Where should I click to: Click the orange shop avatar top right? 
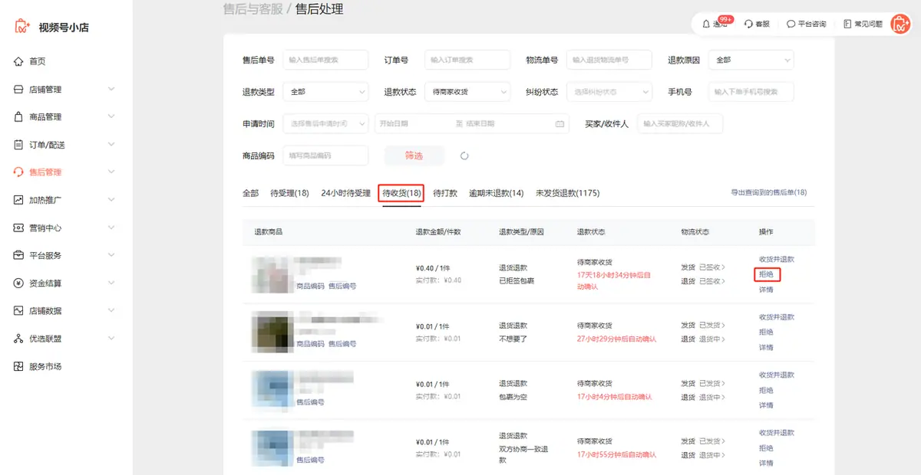900,24
